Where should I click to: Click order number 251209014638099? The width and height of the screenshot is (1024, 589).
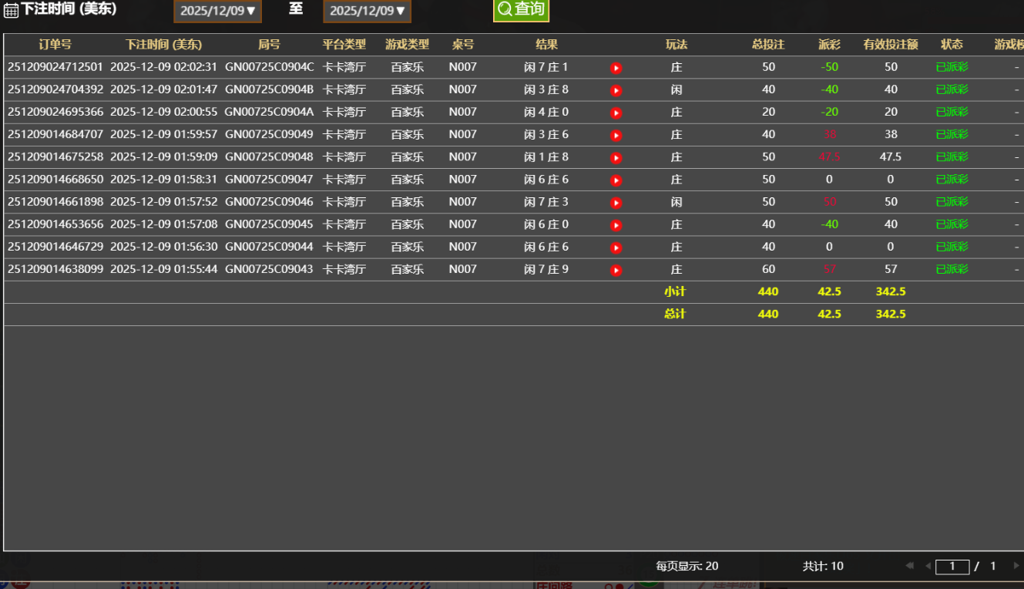[54, 269]
